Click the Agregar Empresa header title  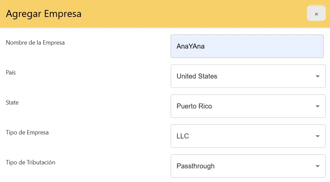click(44, 14)
